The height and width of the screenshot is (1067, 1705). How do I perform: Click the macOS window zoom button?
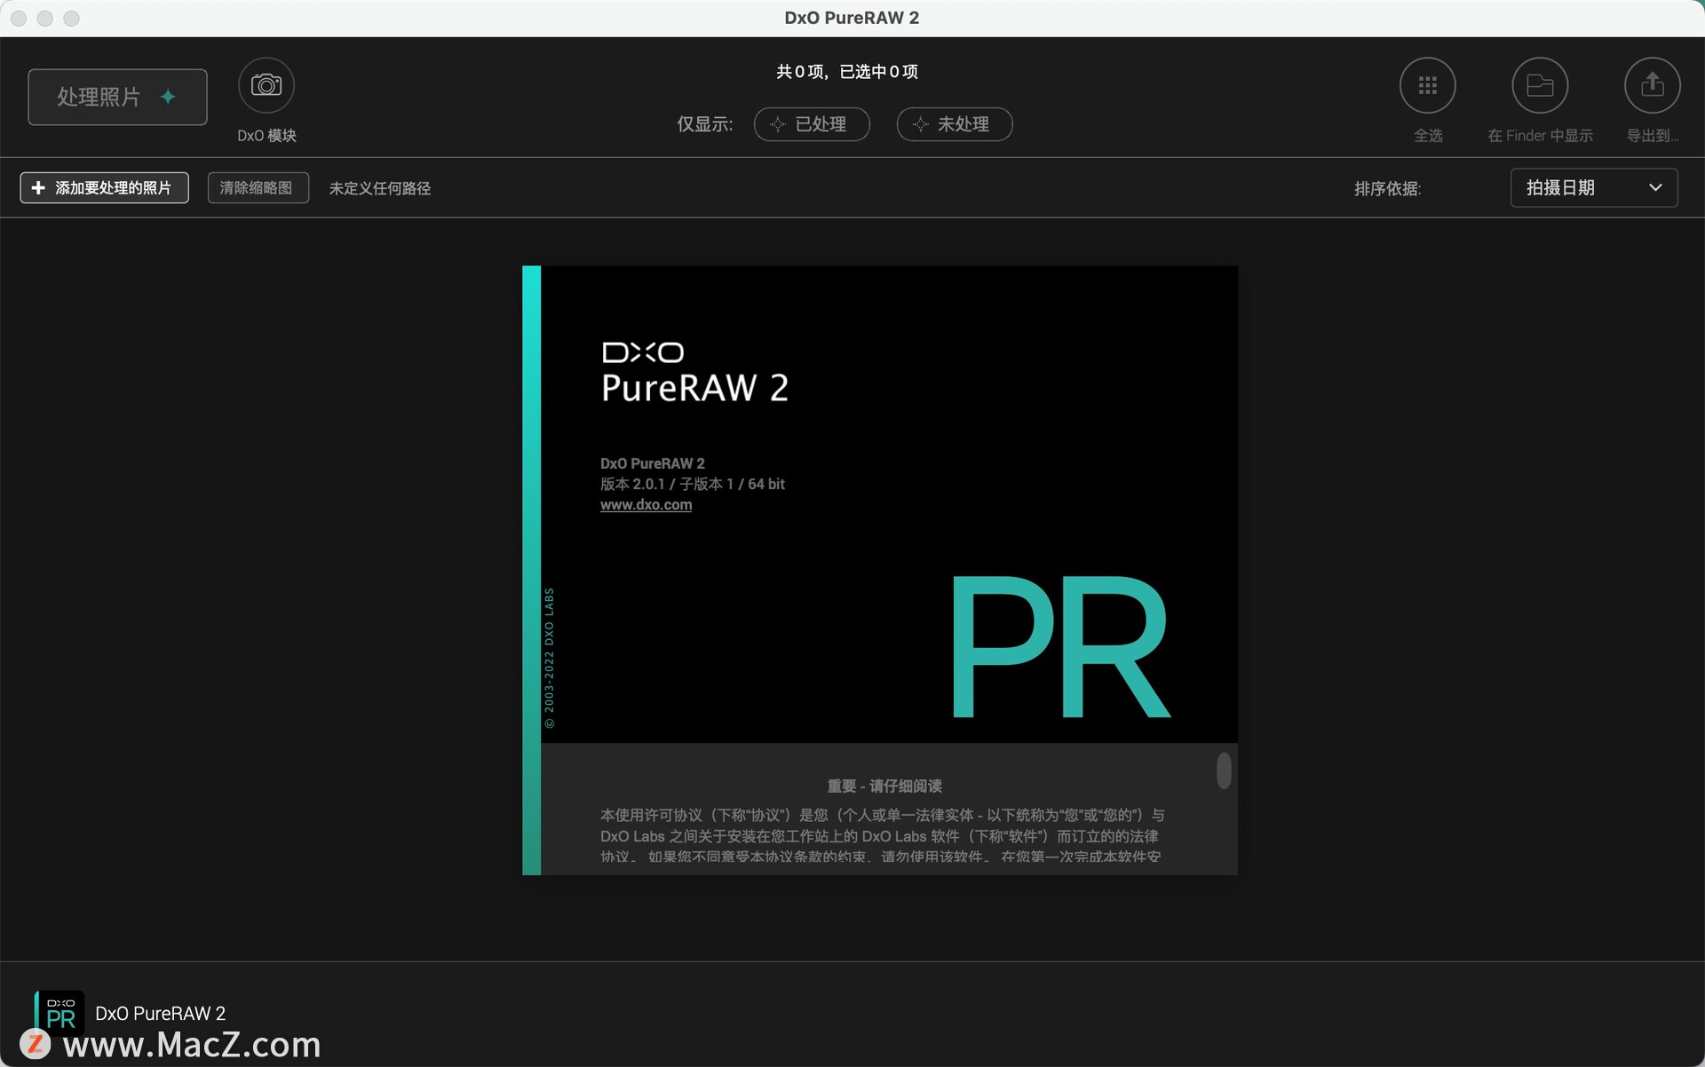pos(72,19)
